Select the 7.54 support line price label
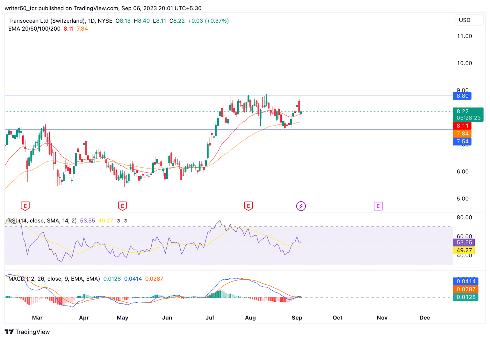The width and height of the screenshot is (490, 340). coord(462,142)
